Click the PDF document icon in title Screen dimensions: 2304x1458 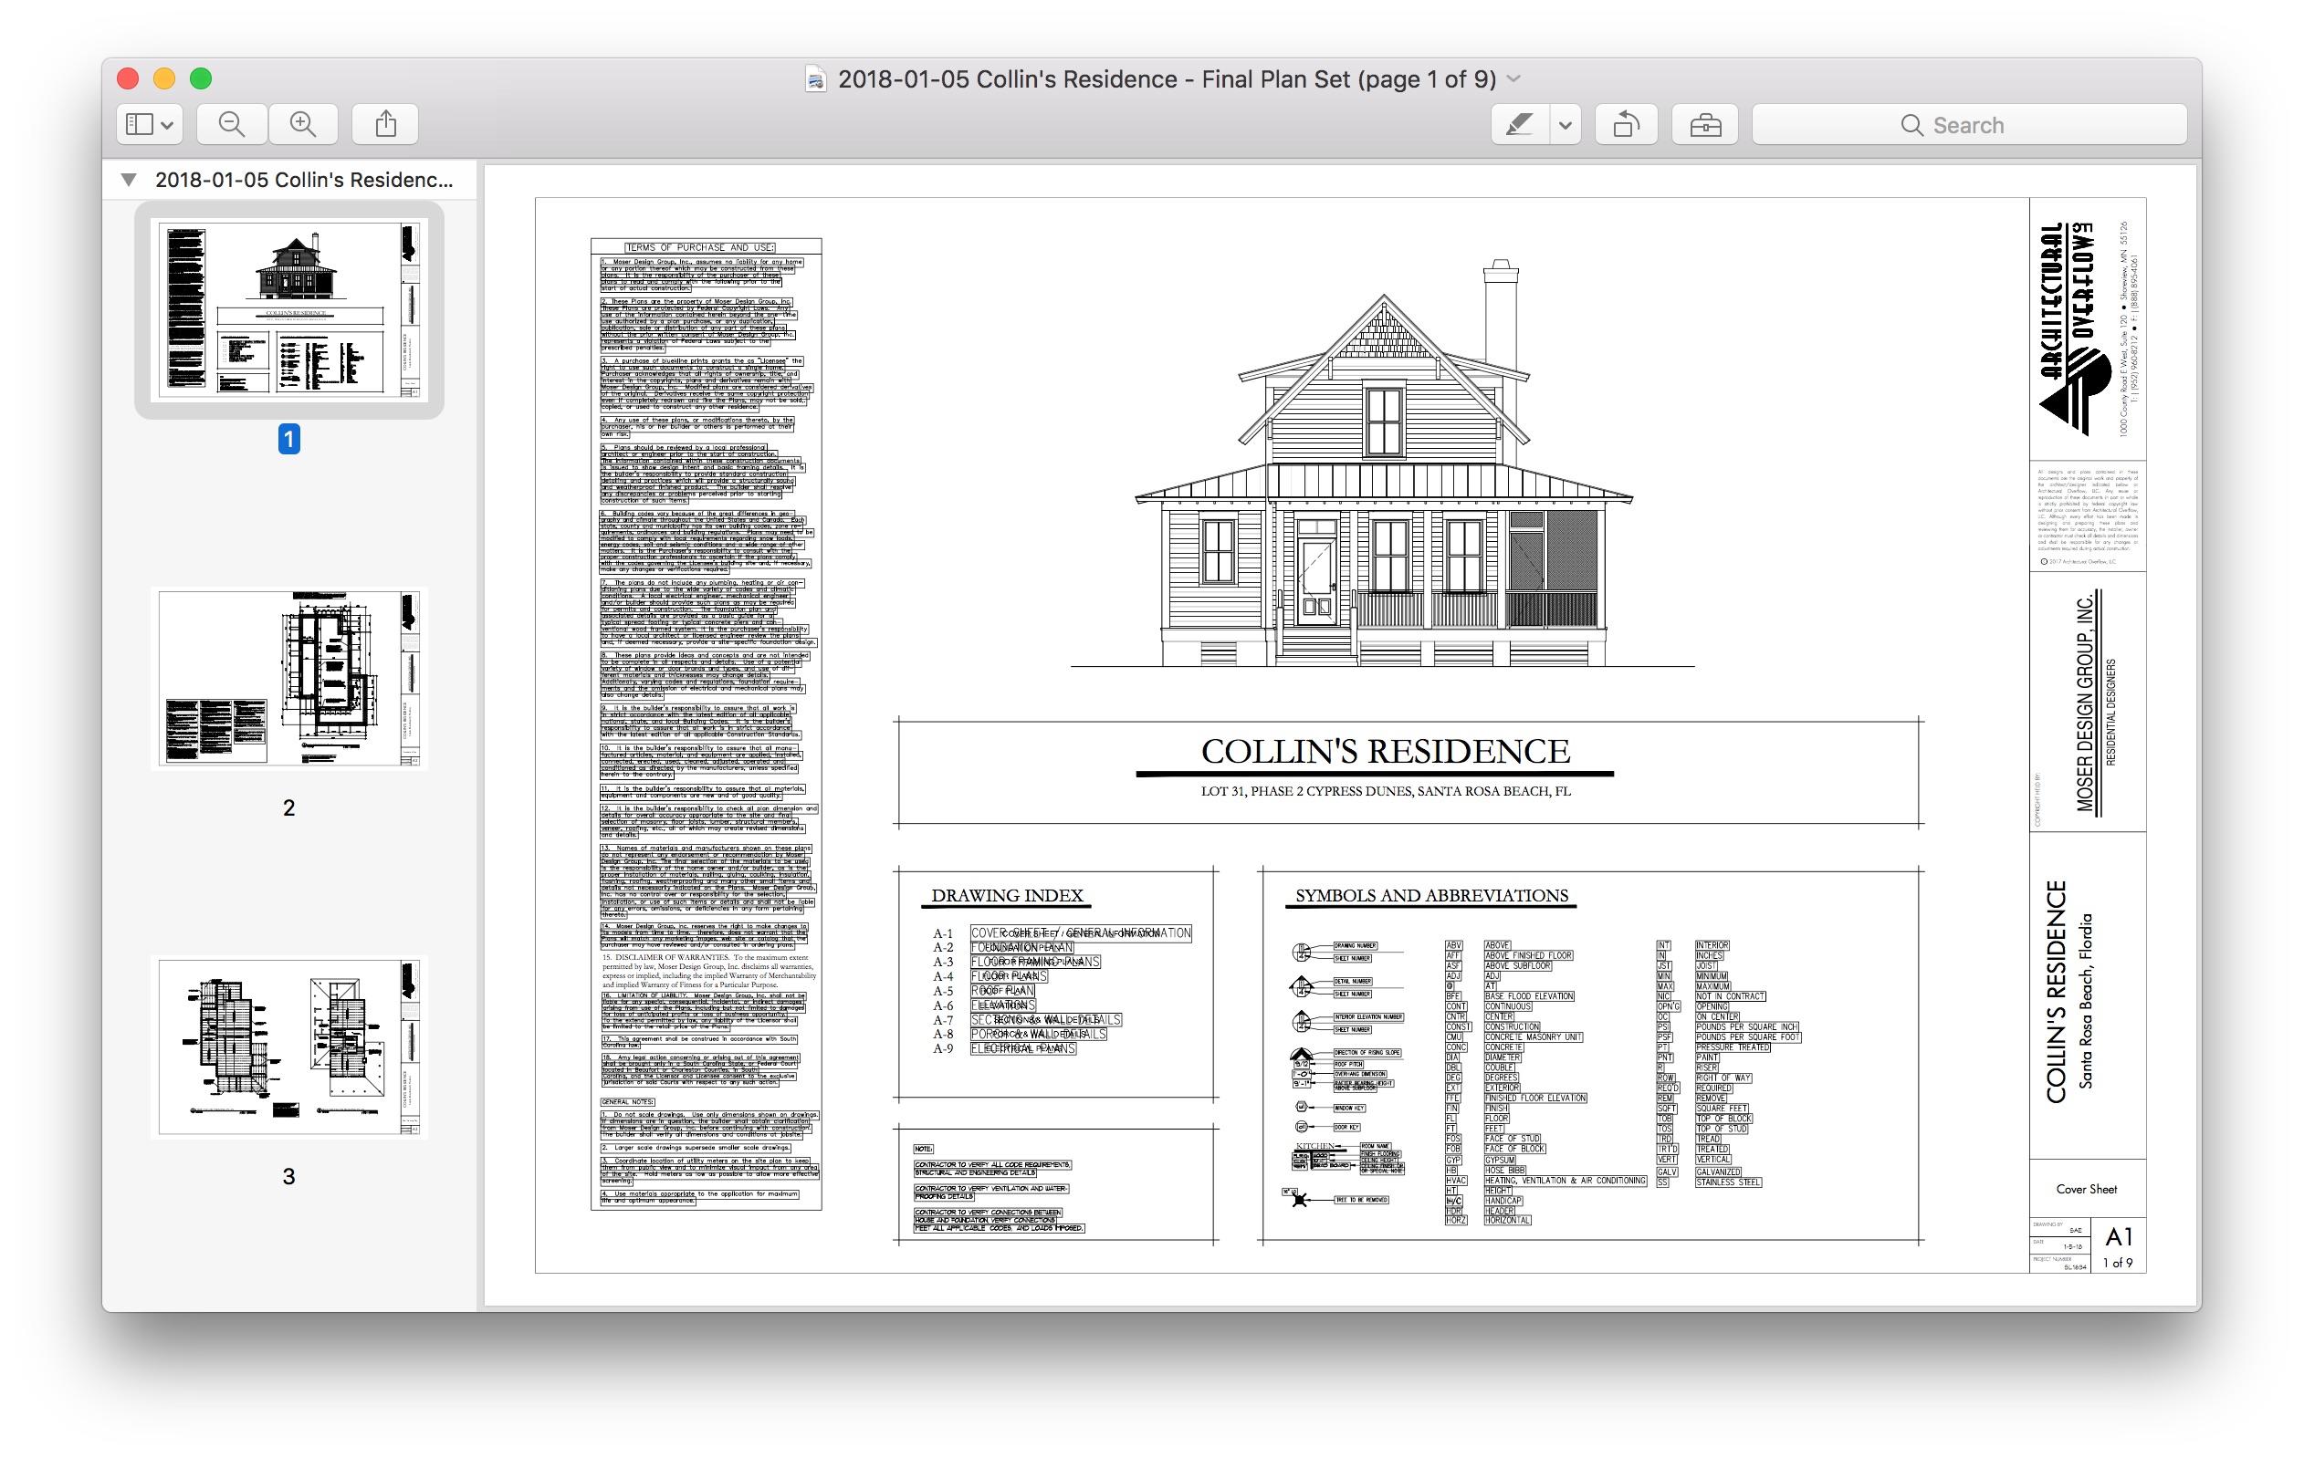(816, 79)
